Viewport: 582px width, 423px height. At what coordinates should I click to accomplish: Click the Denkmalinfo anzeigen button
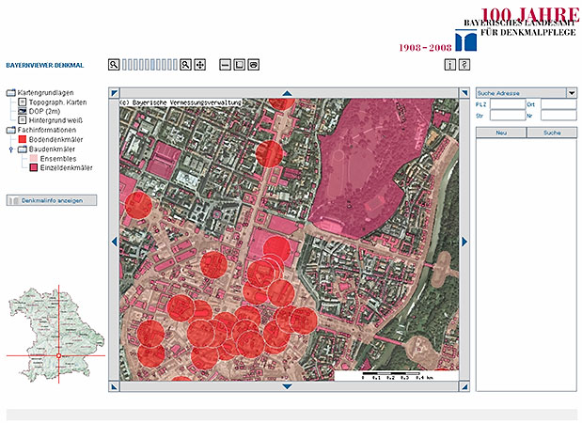[51, 200]
